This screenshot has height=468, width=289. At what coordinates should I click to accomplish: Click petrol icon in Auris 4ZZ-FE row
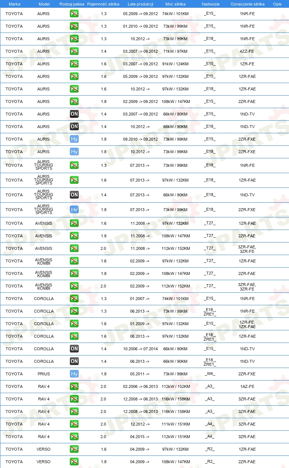74,51
